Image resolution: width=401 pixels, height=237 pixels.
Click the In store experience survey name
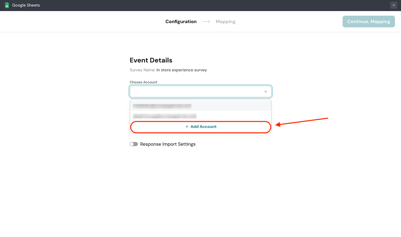(182, 70)
